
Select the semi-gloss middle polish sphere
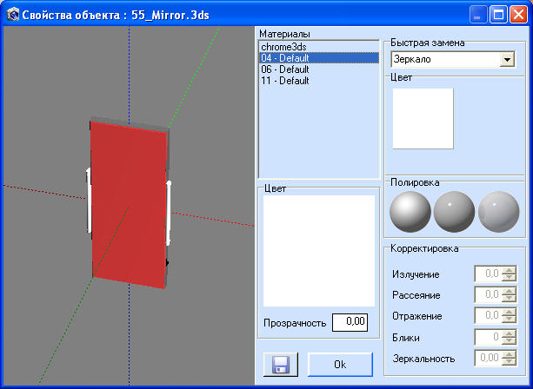pos(454,212)
